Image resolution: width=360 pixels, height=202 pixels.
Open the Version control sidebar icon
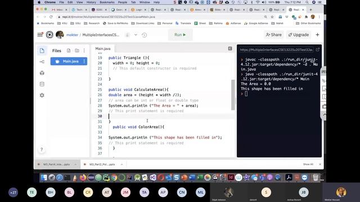coord(42,62)
